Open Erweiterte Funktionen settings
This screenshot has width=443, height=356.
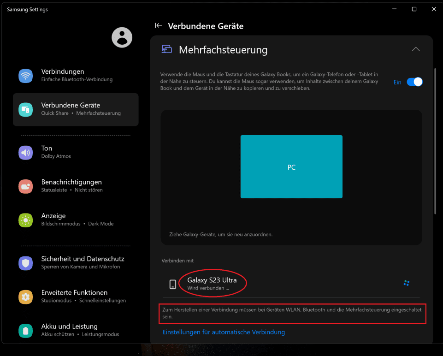click(x=76, y=297)
